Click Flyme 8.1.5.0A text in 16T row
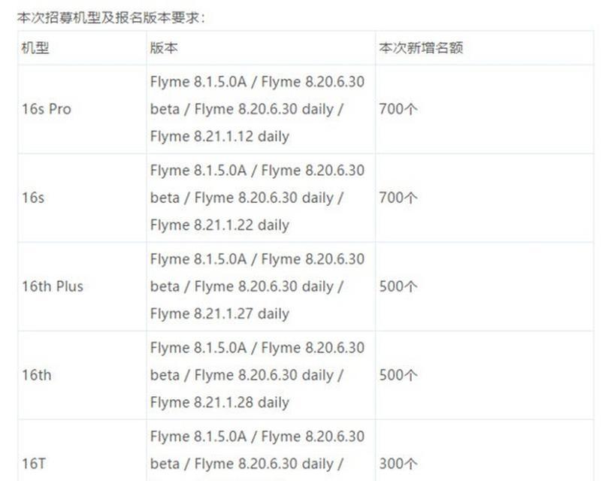 198,437
